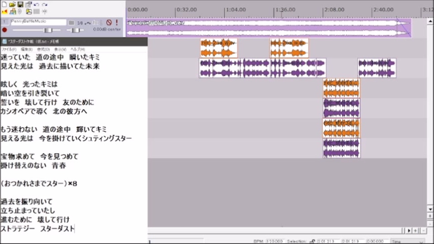Open the project settings icon
This screenshot has height=244, width=434.
click(x=28, y=4)
